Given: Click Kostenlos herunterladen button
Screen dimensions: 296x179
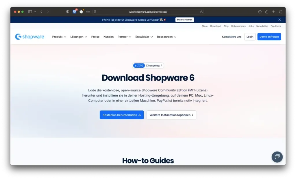Looking at the screenshot, I should (121, 115).
